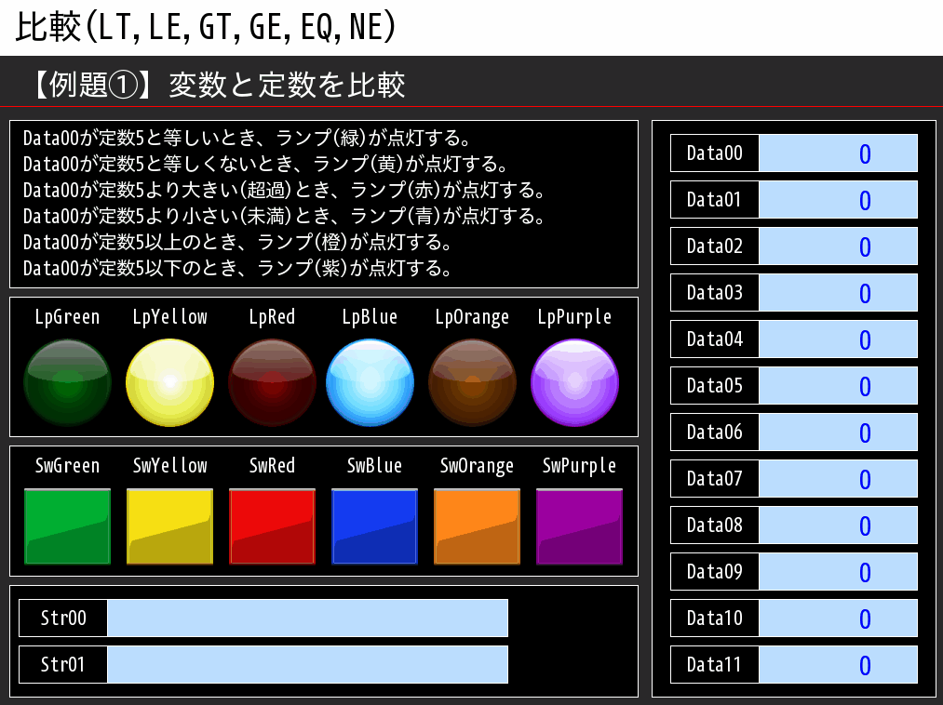943x705 pixels.
Task: Click the LpOrange lamp indicator
Action: click(472, 383)
